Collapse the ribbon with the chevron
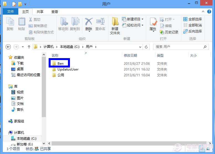215x154 pixels. [203, 12]
